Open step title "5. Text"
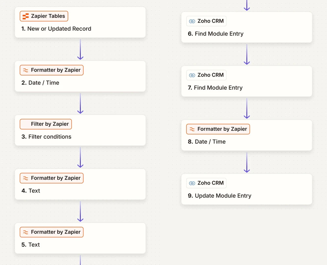 (30, 245)
